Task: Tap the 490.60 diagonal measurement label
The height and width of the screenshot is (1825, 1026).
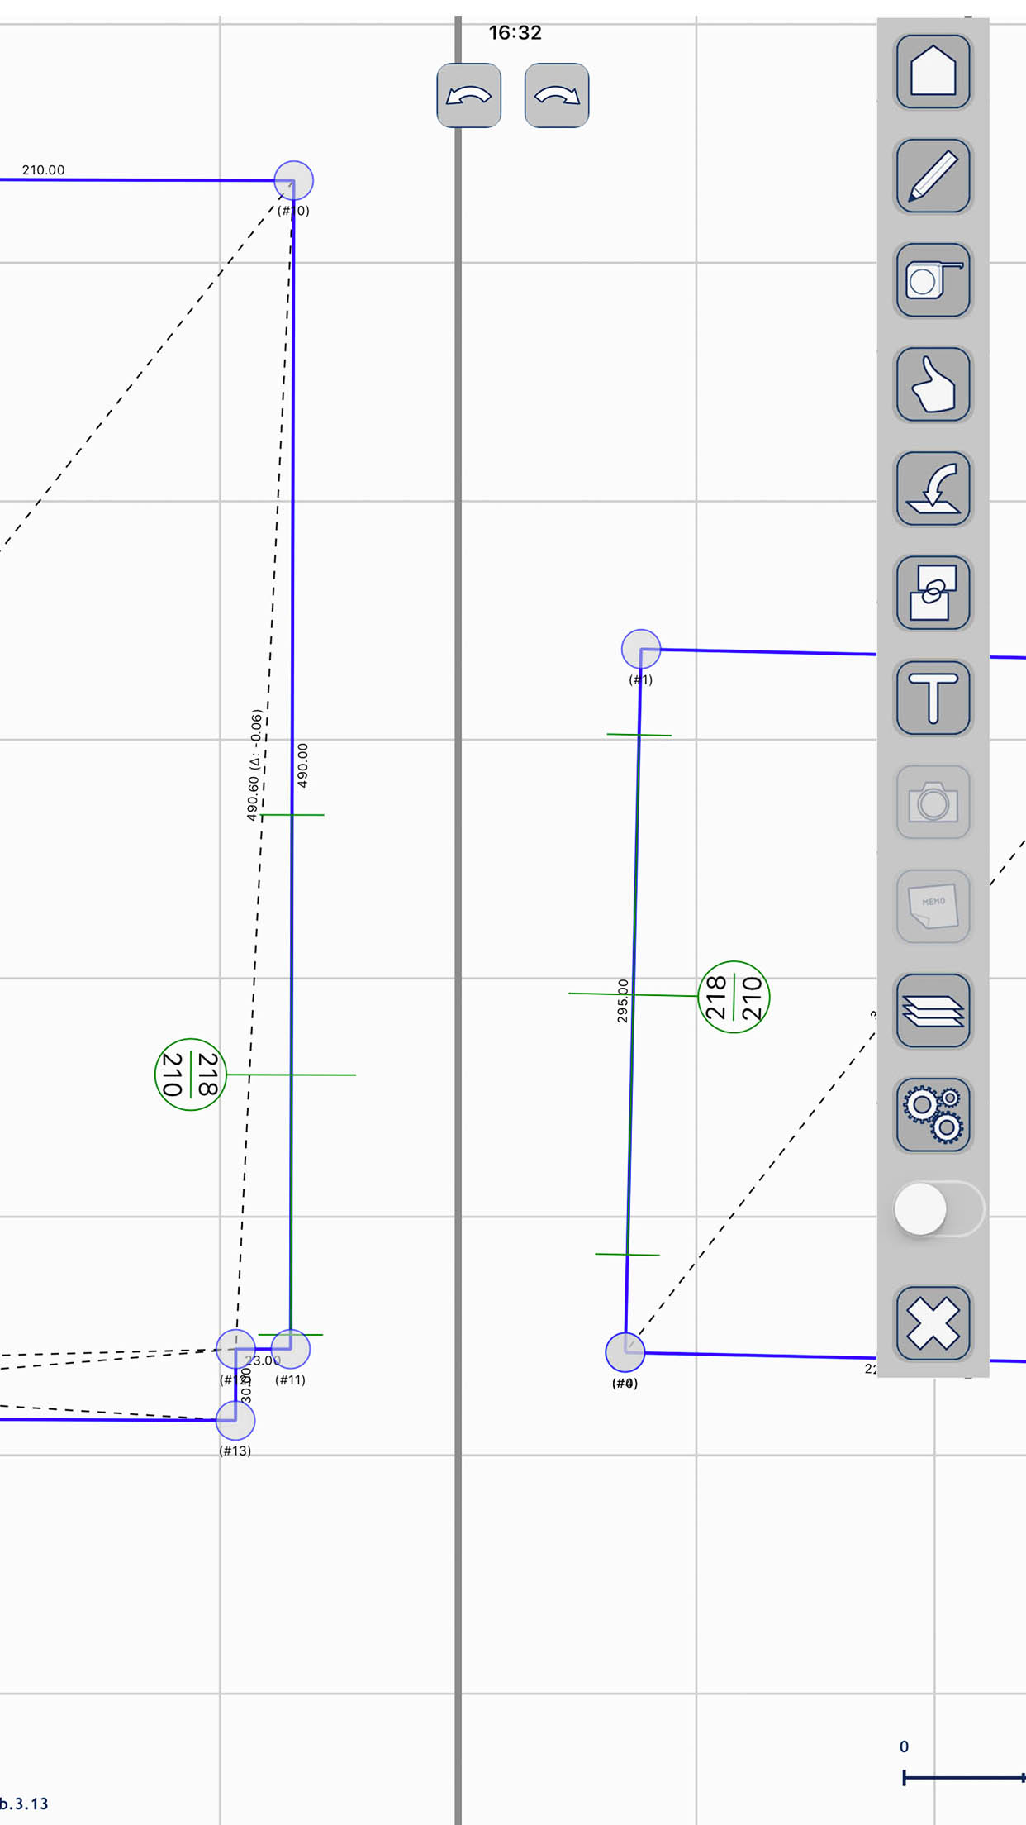Action: [255, 765]
